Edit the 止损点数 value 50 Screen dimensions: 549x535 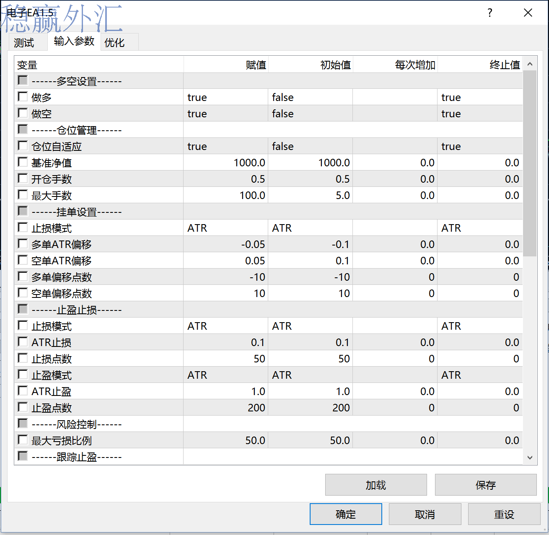coord(225,359)
